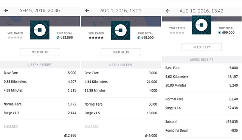Tap back arrow on Aug 1 receipt
This screenshot has height=140, width=242.
pos(87,11)
